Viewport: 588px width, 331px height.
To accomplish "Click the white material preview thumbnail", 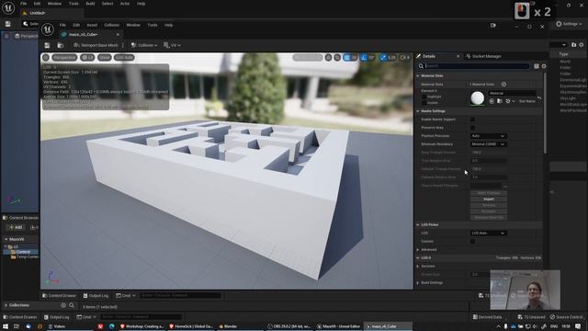I will 478,98.
